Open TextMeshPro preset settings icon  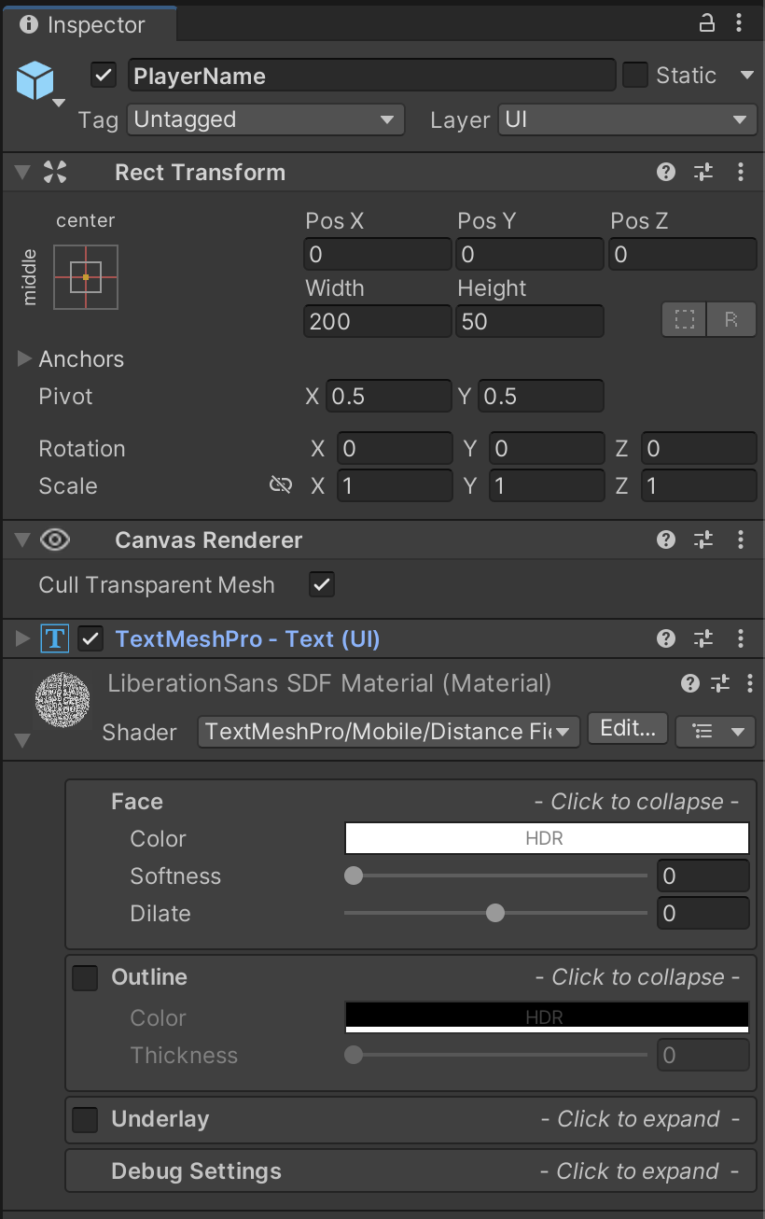pyautogui.click(x=703, y=638)
